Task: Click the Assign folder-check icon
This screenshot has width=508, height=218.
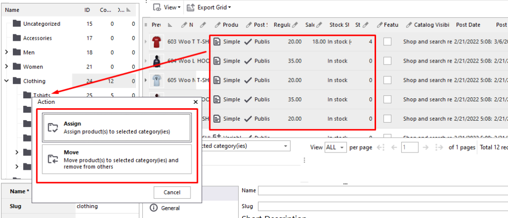Action: coord(53,128)
